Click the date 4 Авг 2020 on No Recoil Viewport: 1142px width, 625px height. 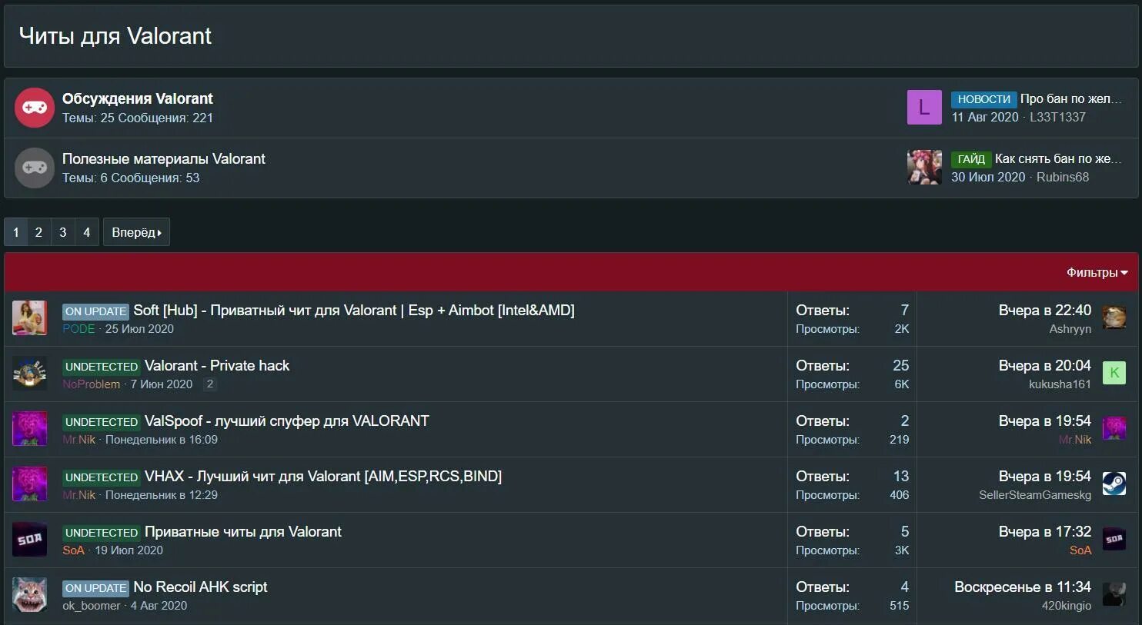click(x=159, y=605)
